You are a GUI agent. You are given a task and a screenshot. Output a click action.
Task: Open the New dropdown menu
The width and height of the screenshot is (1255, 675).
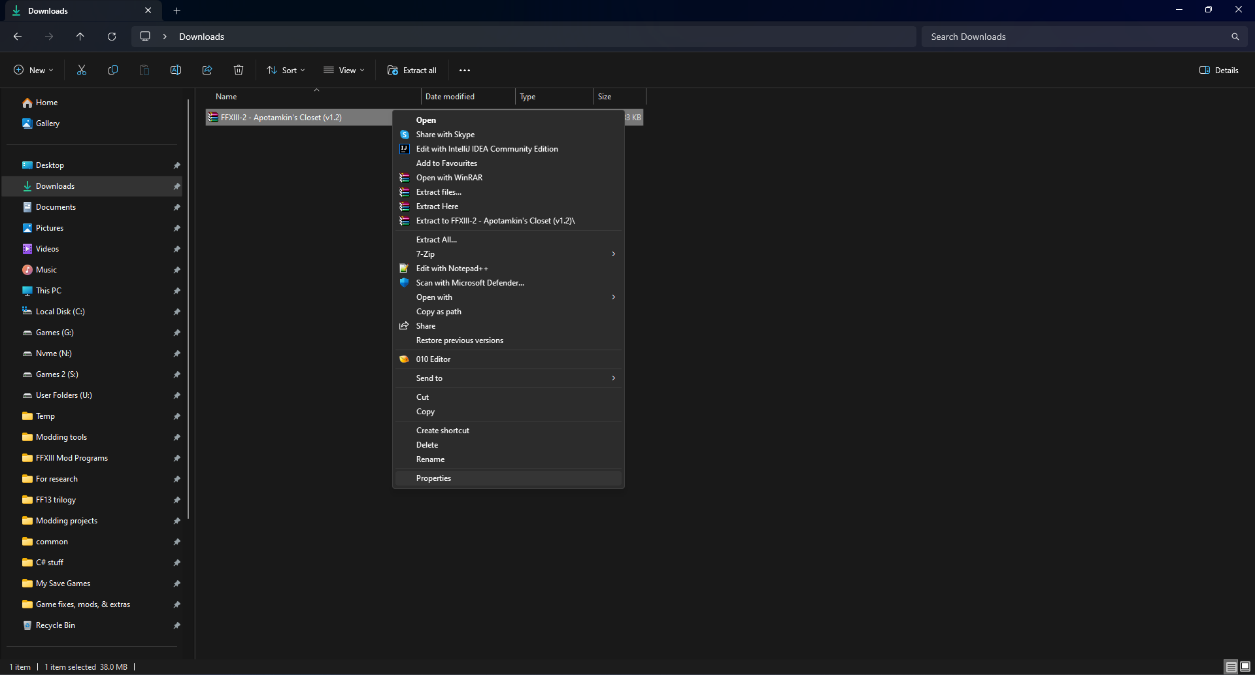pyautogui.click(x=33, y=71)
